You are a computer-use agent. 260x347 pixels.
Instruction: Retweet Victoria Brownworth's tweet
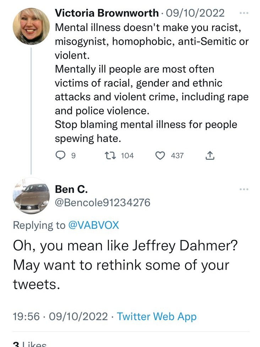pos(110,156)
